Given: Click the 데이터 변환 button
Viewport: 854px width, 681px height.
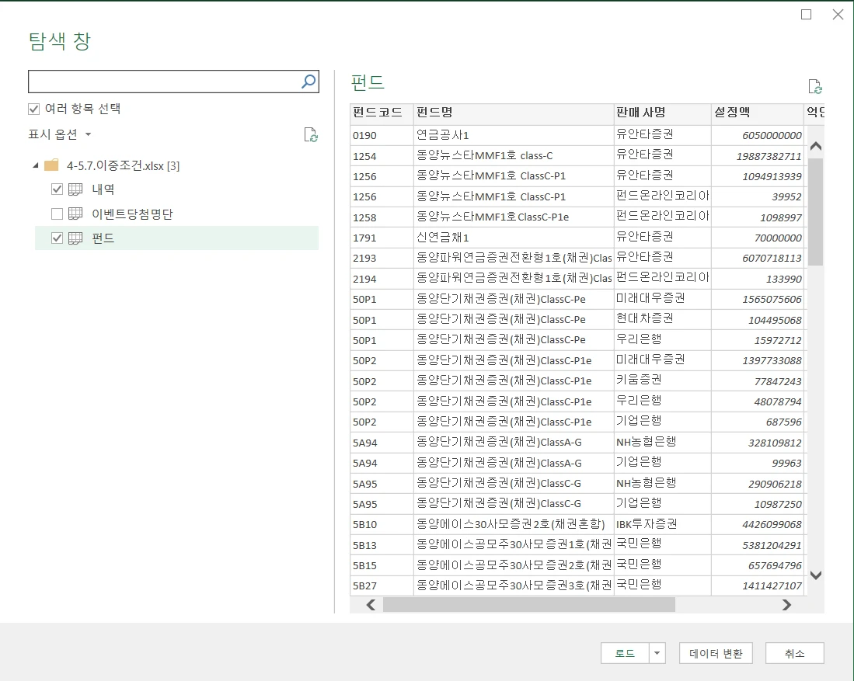Looking at the screenshot, I should (716, 654).
